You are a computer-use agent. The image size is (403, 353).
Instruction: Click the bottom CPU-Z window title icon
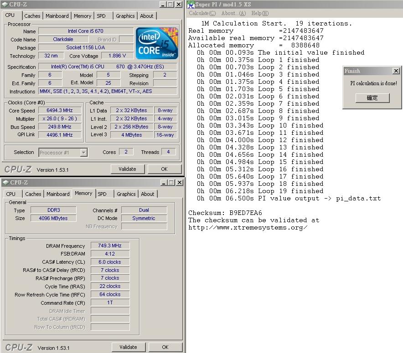5,183
